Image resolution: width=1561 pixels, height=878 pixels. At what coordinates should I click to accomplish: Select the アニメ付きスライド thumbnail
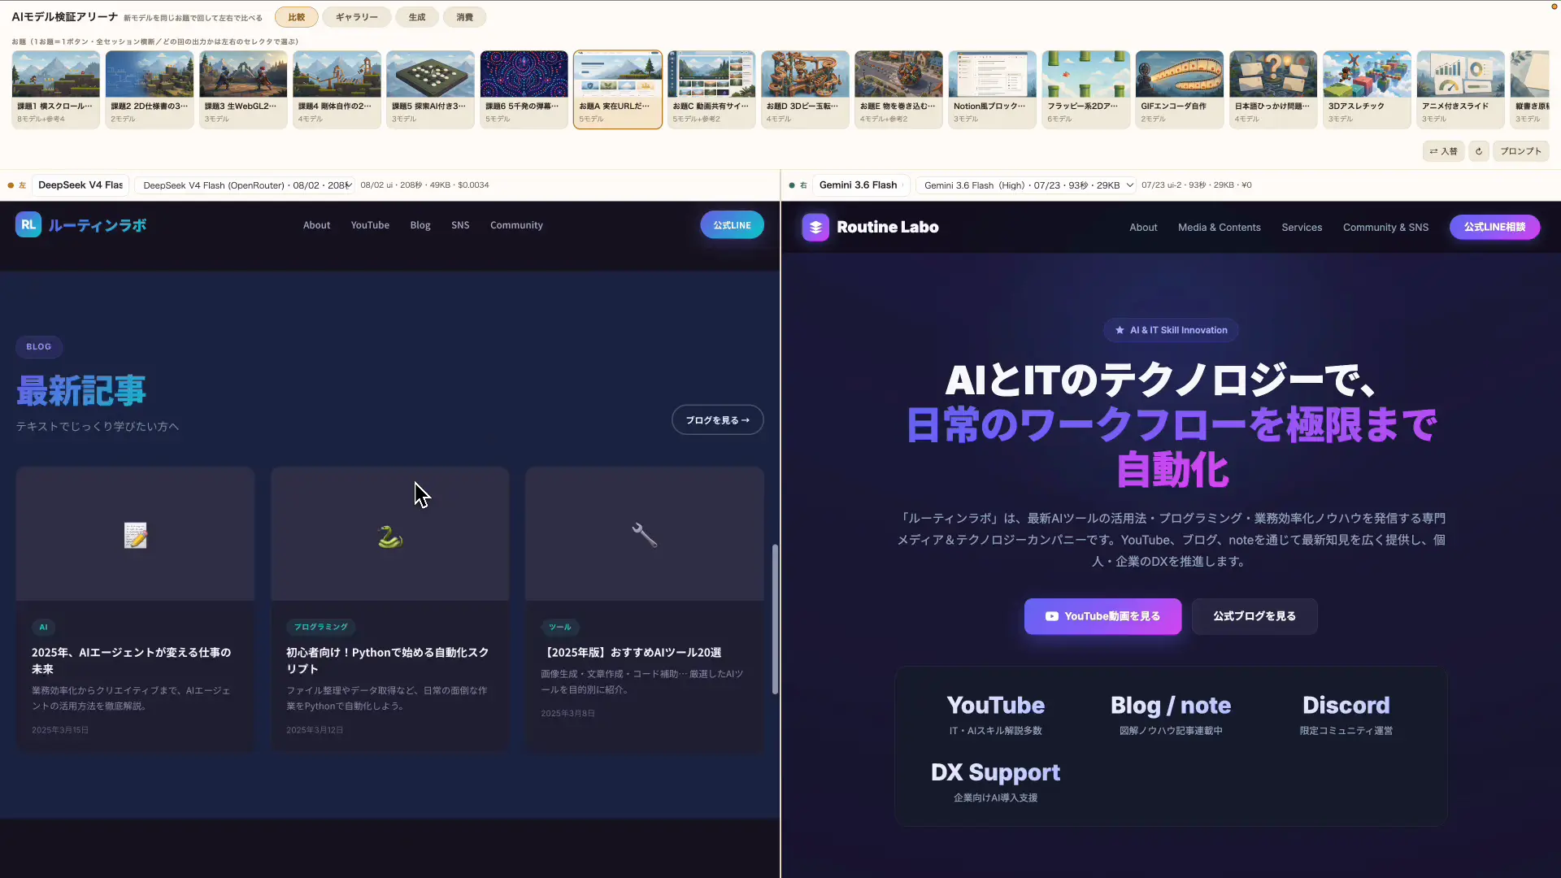pos(1461,89)
